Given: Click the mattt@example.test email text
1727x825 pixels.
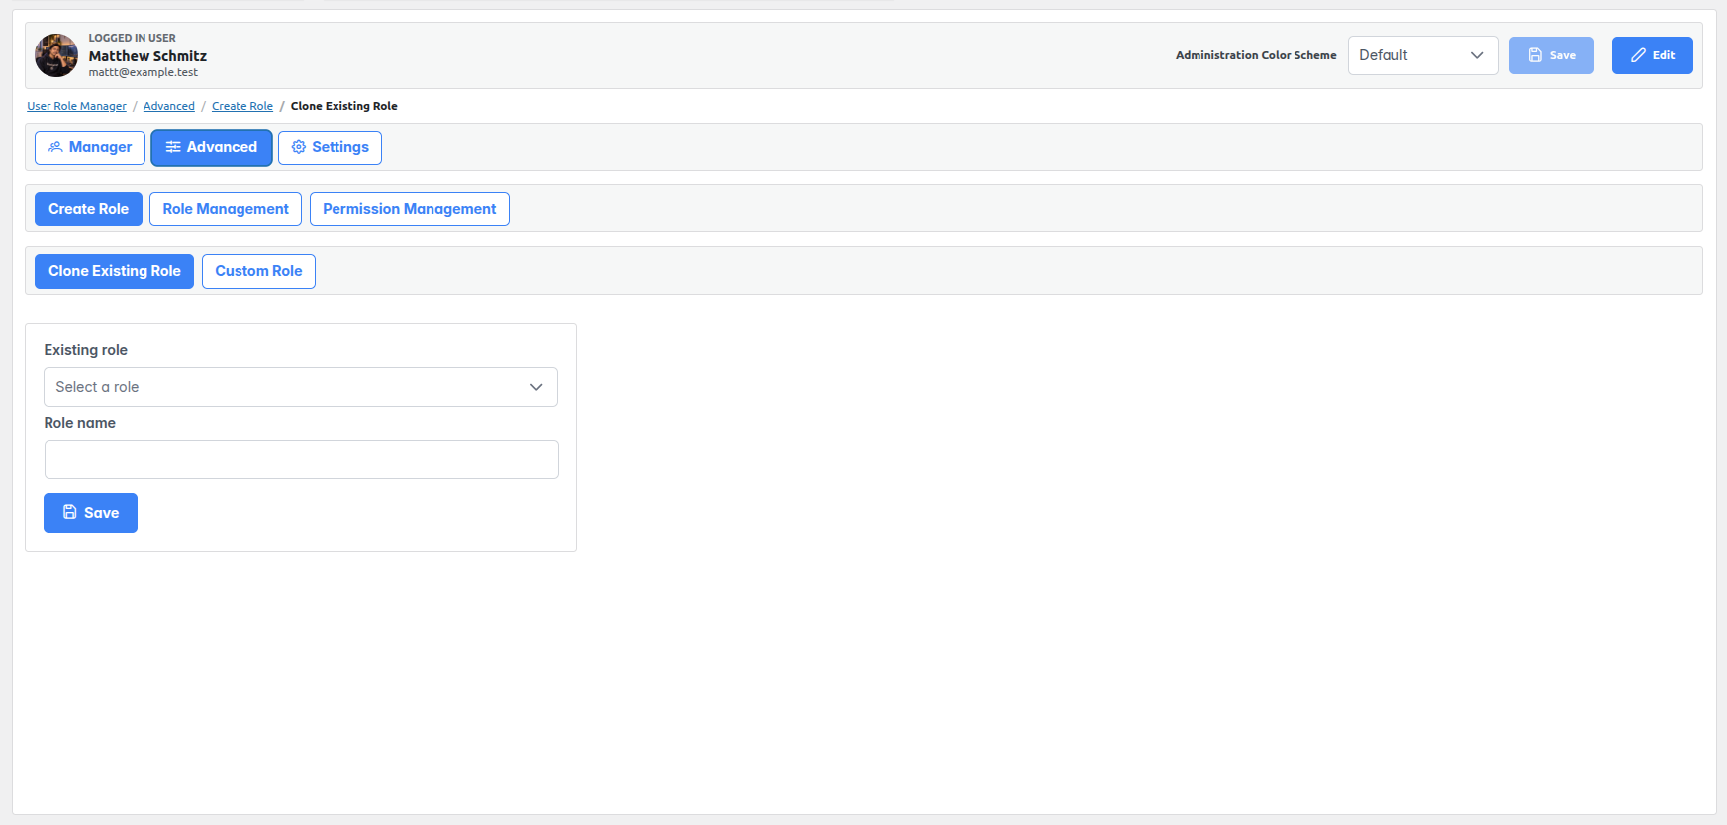Looking at the screenshot, I should coord(144,72).
